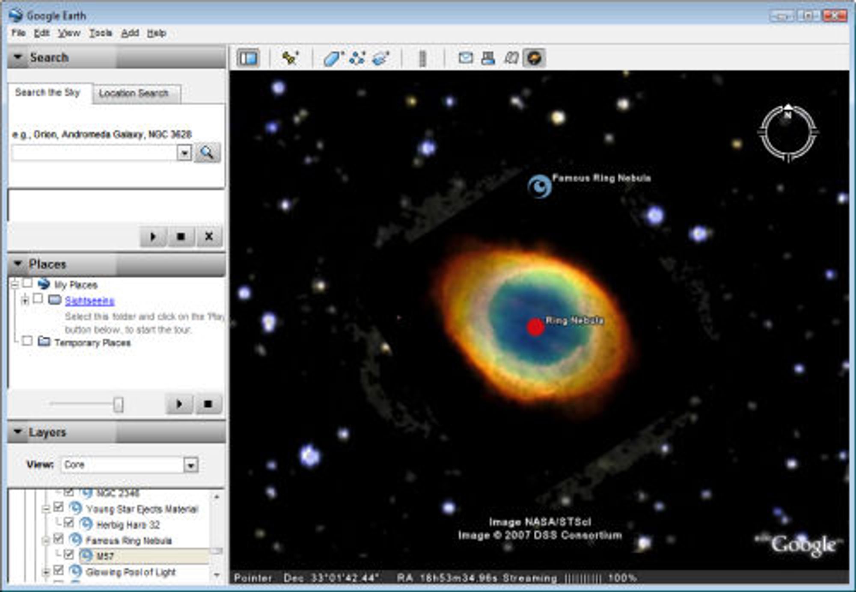Click the Famous Ring Nebula layer swirl icon
Screen dimensions: 856x592
75,539
